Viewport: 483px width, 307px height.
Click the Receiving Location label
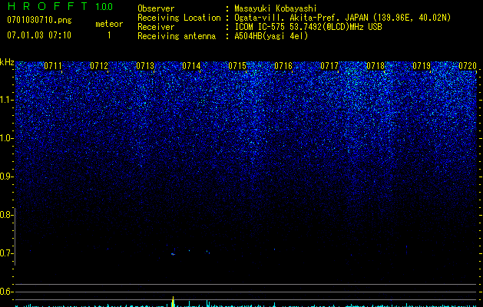pos(179,18)
